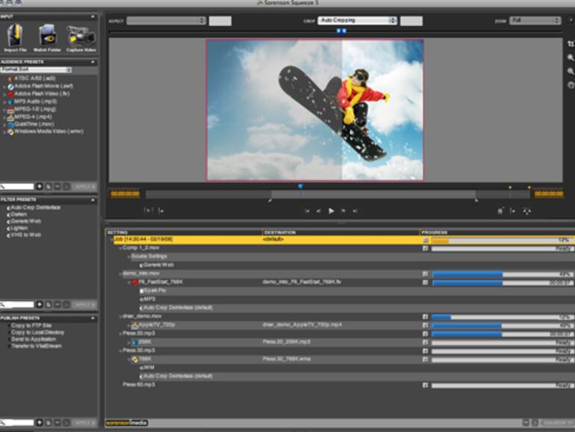Click the add preset plus icon under Audience Presets
Screen dimensions: 575x432
click(40, 185)
